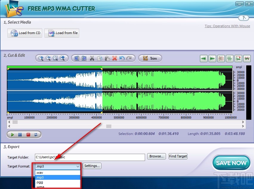Click the upper scrollbar right arrow
The image size is (254, 189).
coord(243,122)
